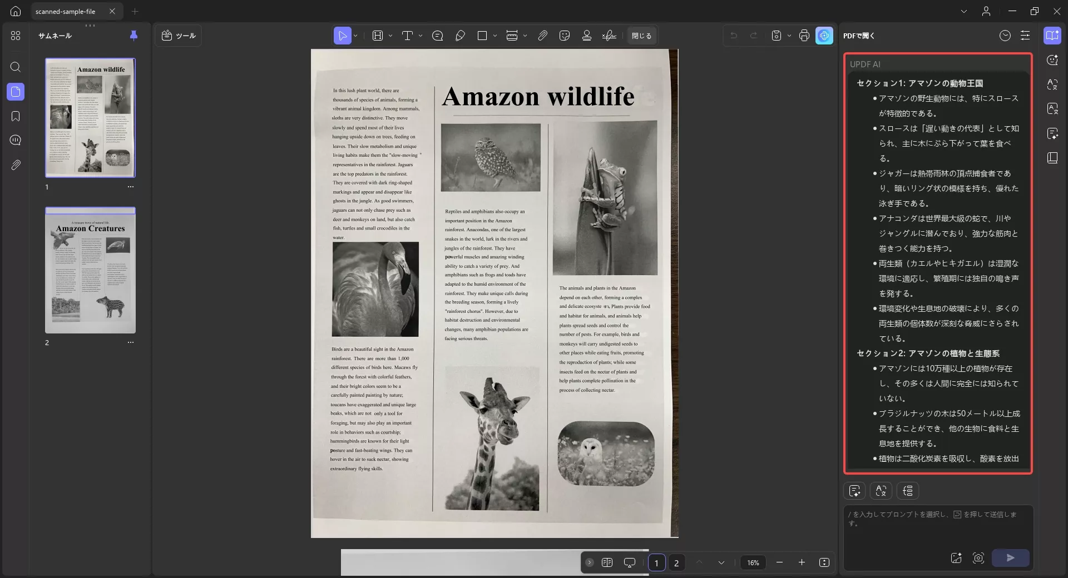Click the save file icon
Screen dimensions: 1068x578
(x=777, y=36)
